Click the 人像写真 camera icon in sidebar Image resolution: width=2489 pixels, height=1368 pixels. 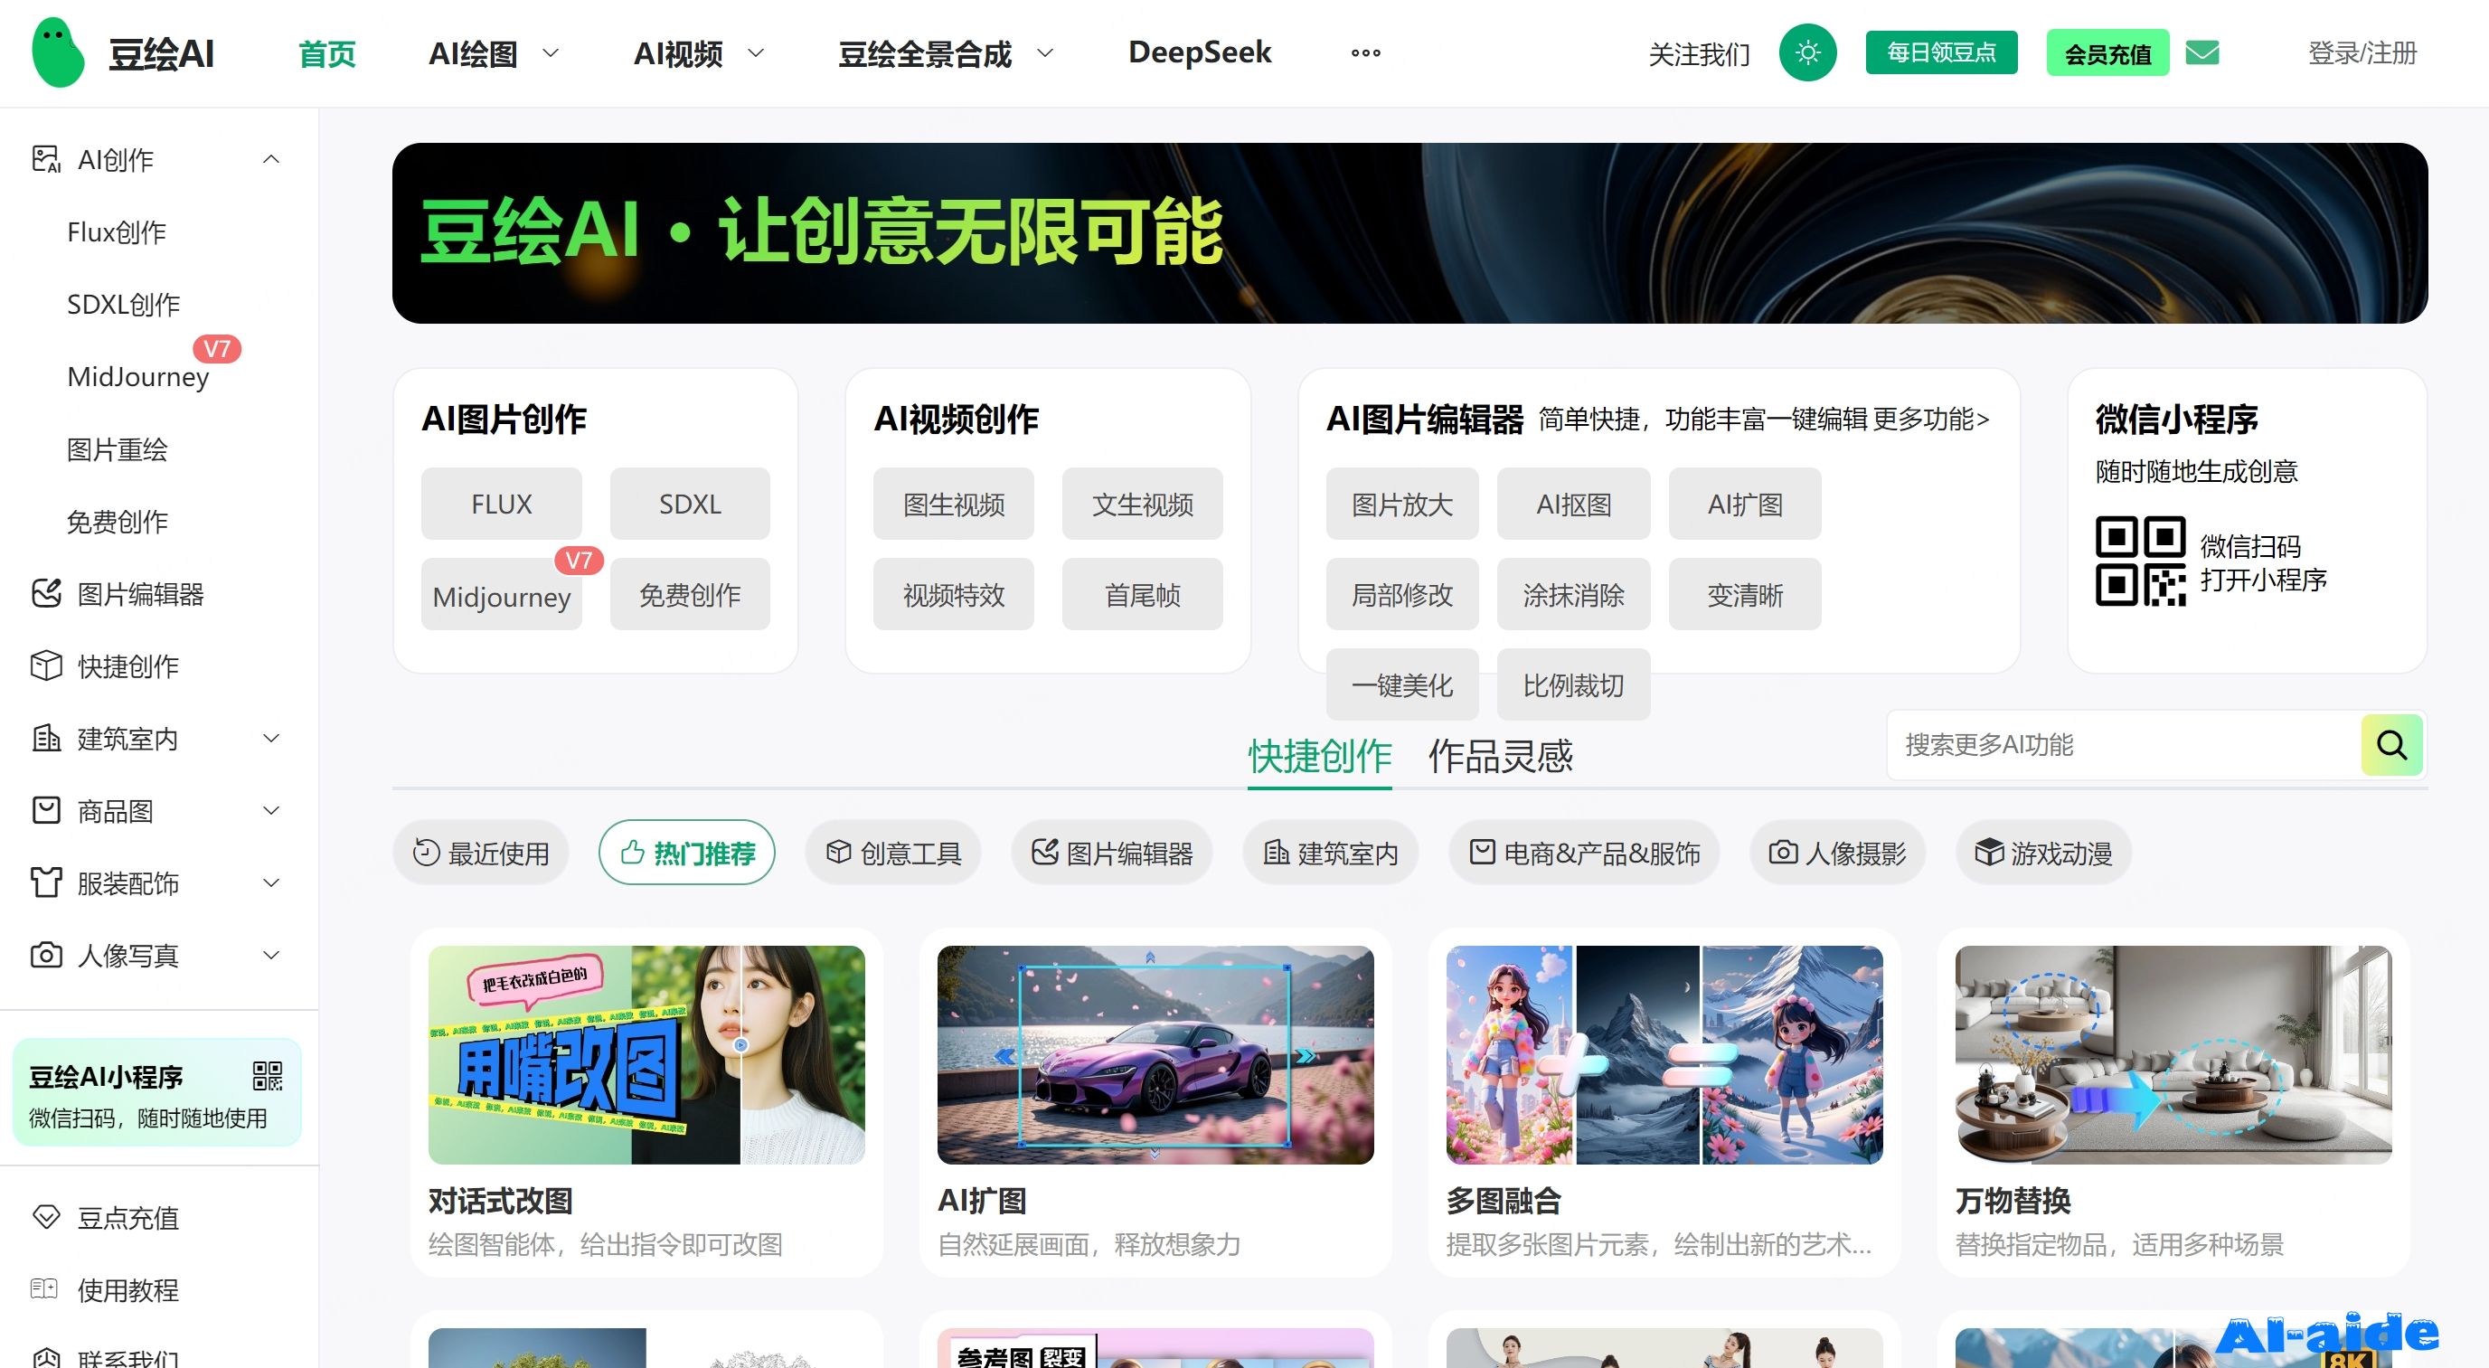click(45, 956)
